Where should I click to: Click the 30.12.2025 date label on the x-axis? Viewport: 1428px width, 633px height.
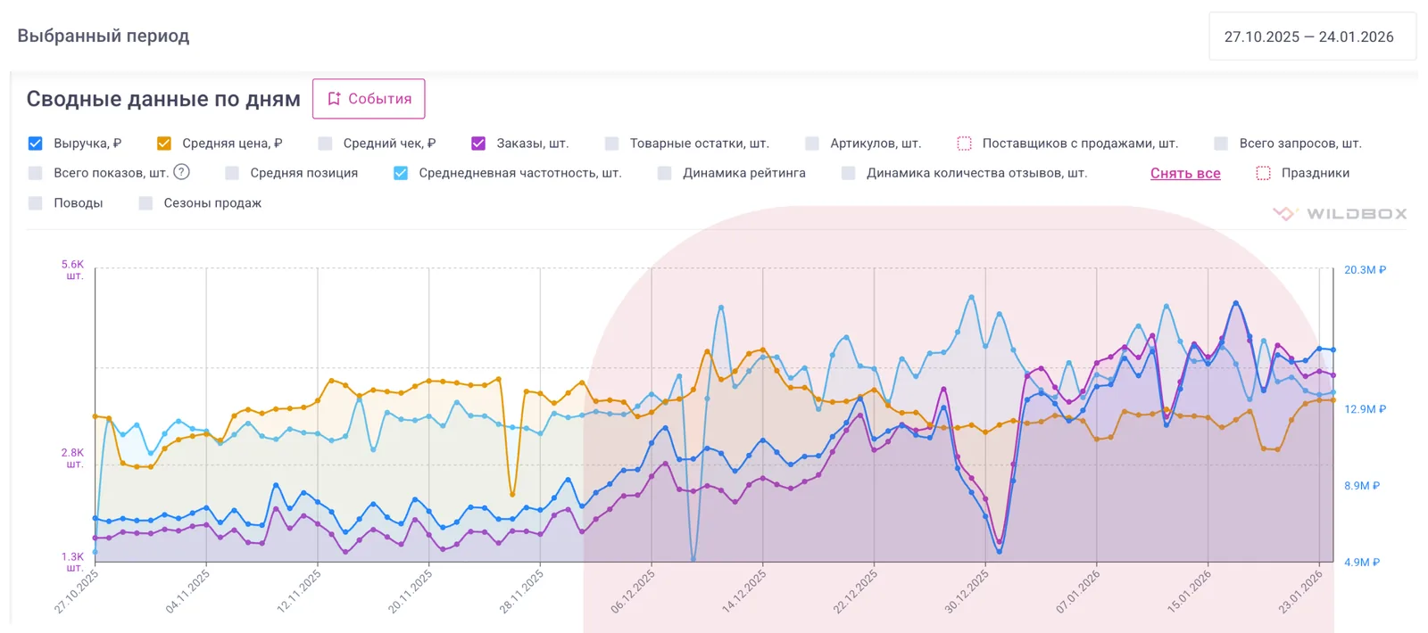(x=967, y=591)
